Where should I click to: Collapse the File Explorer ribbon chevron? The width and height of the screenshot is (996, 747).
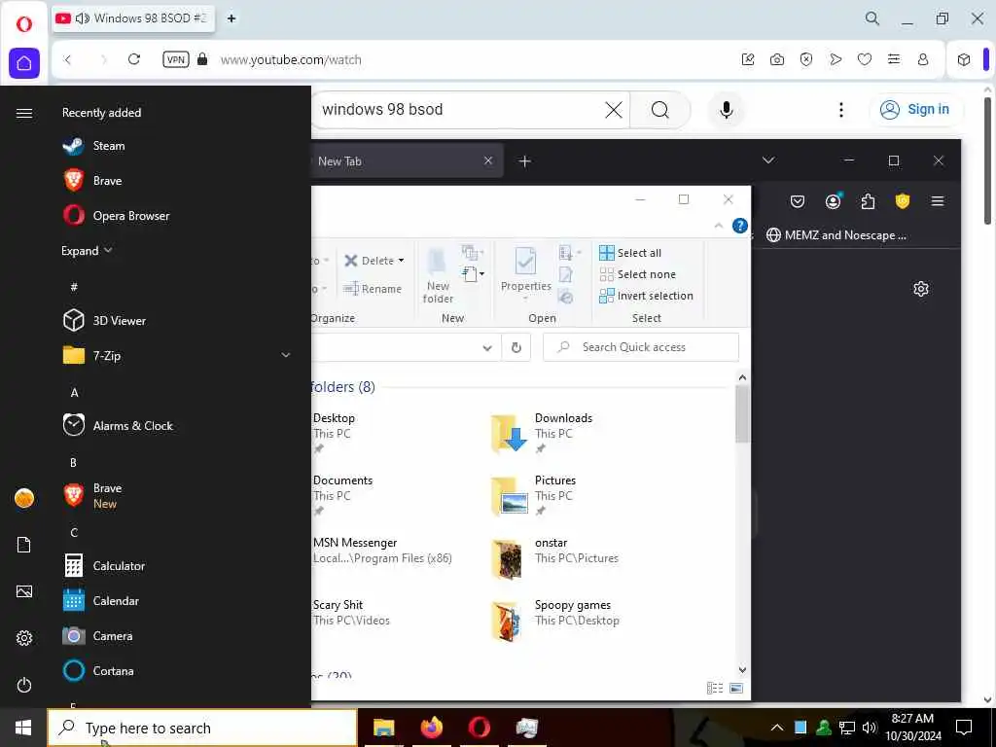(719, 226)
